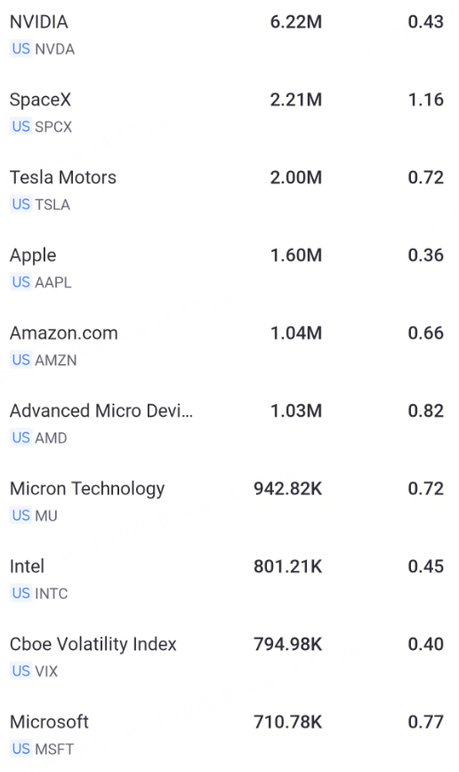Click the US tag beside TSLA
The height and width of the screenshot is (772, 459).
click(x=21, y=204)
